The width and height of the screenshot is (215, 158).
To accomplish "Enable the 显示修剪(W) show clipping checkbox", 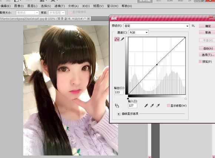I will pyautogui.click(x=168, y=106).
